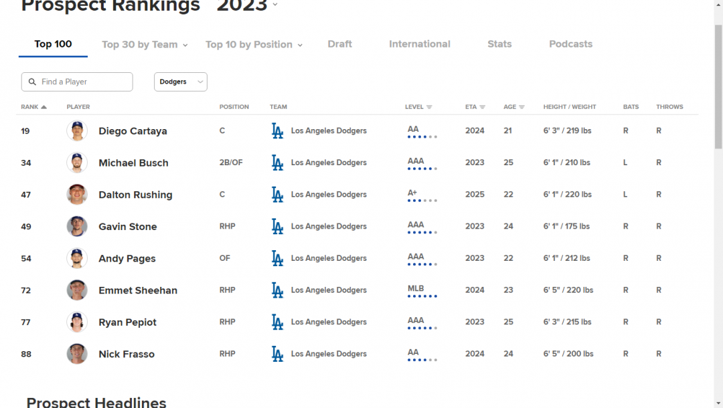Click Prospect Headlines heading

click(x=96, y=402)
